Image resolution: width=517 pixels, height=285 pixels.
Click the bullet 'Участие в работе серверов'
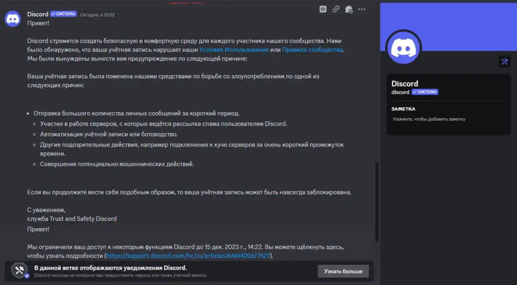coord(164,124)
